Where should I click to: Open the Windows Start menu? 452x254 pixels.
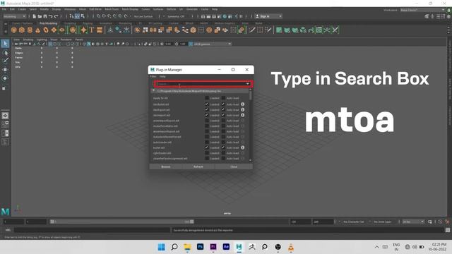pyautogui.click(x=162, y=247)
